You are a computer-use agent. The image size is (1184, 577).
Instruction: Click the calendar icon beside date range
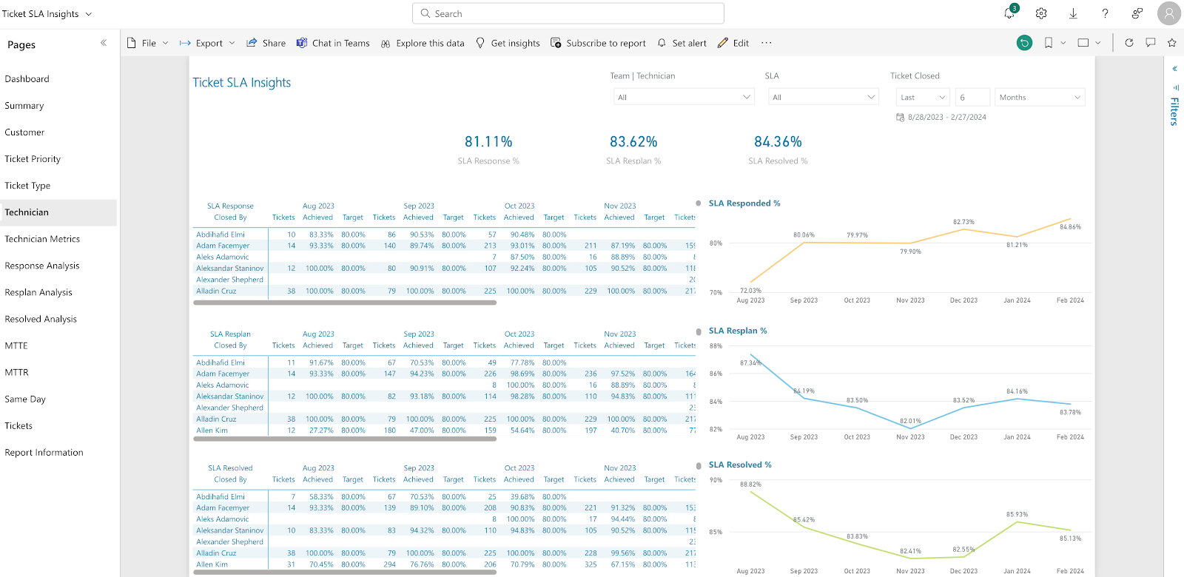(900, 117)
